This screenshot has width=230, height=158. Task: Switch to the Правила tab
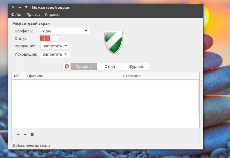point(84,67)
